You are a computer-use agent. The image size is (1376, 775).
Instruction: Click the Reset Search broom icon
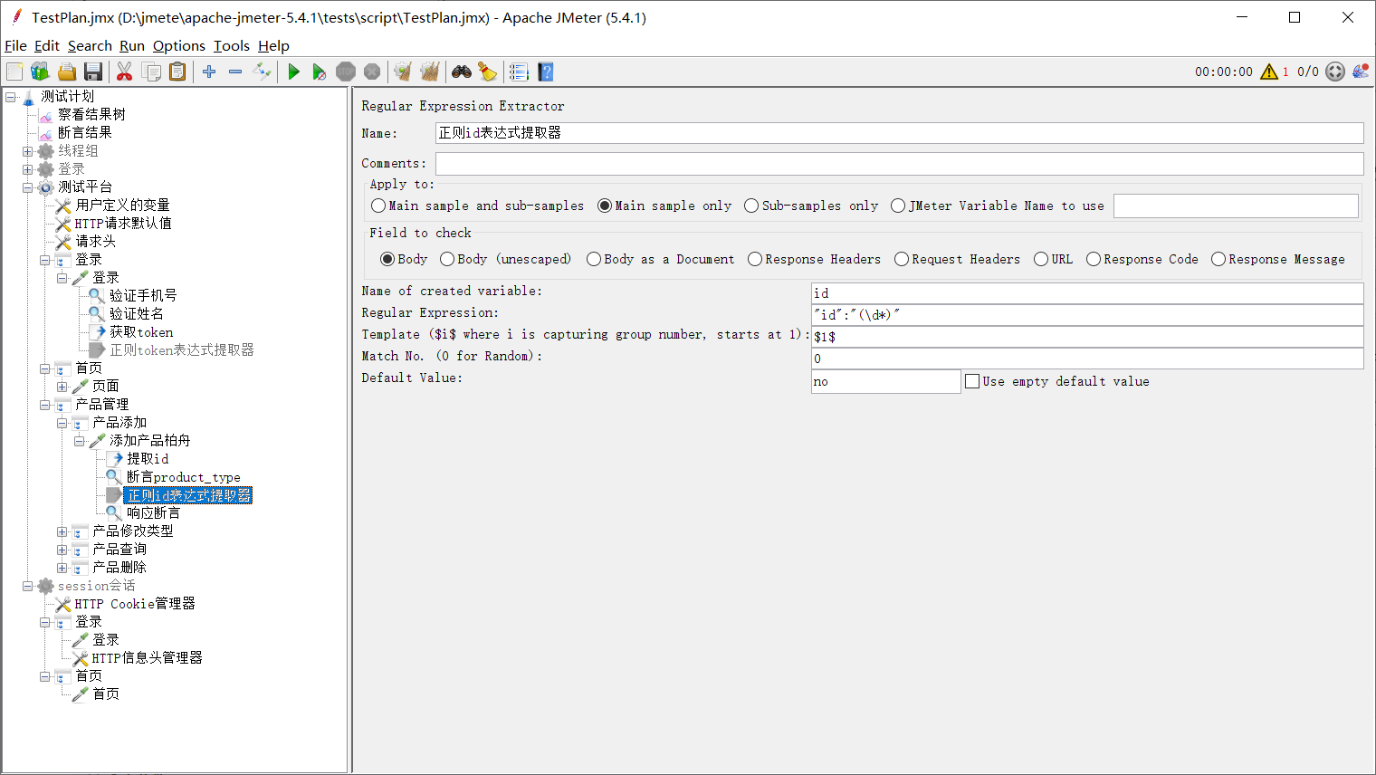pos(488,72)
